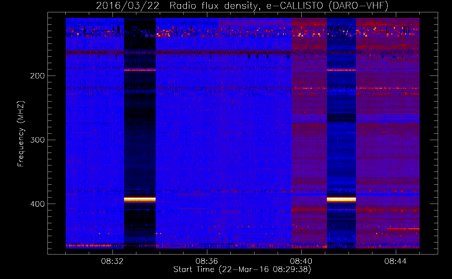Click the '300' frequency tick label
This screenshot has height=279, width=452.
[37, 140]
